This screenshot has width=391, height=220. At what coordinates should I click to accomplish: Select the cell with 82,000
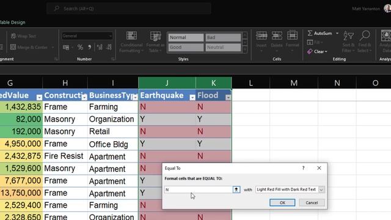coord(21,119)
